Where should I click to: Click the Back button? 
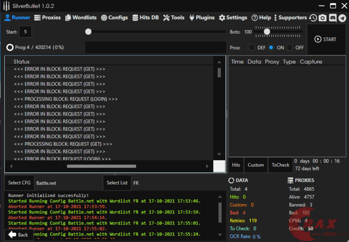click(19, 235)
